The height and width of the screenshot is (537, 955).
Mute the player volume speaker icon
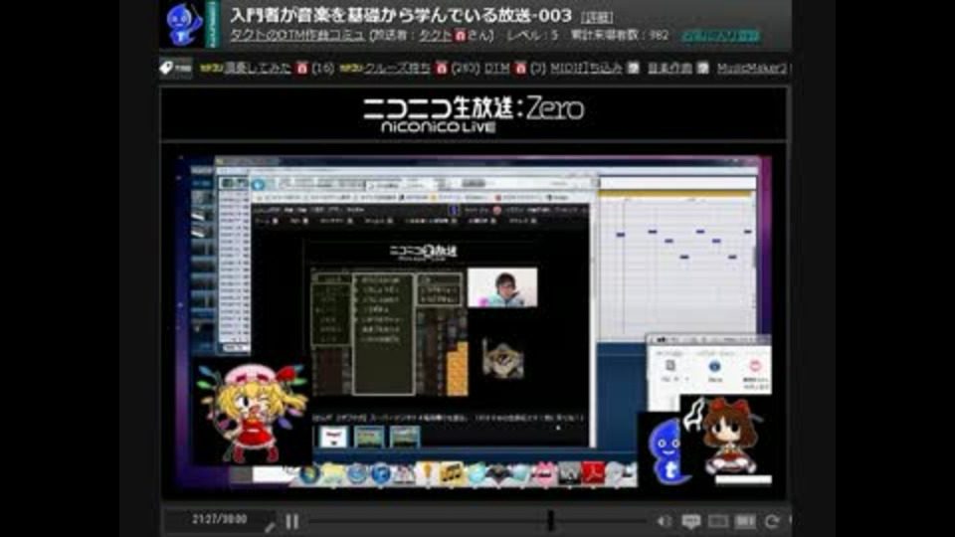(x=664, y=521)
